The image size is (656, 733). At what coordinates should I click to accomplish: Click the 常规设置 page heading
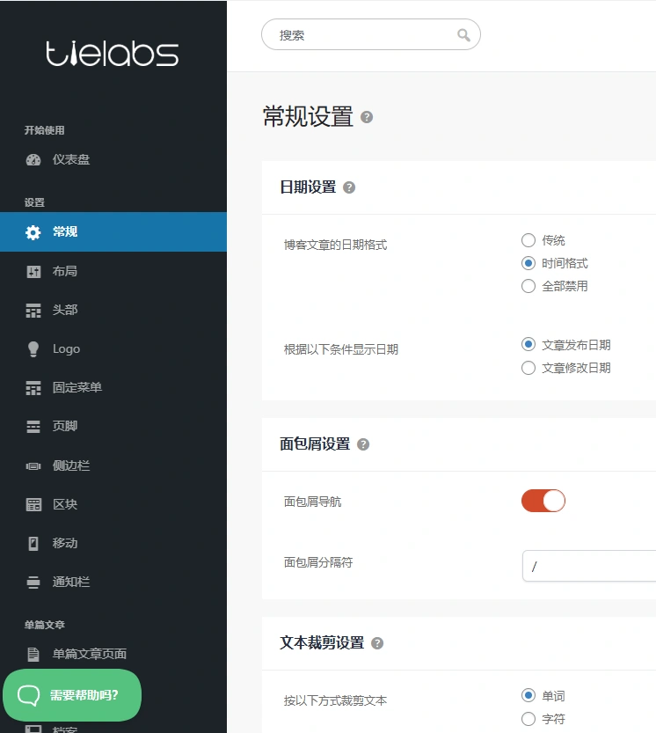pos(308,117)
